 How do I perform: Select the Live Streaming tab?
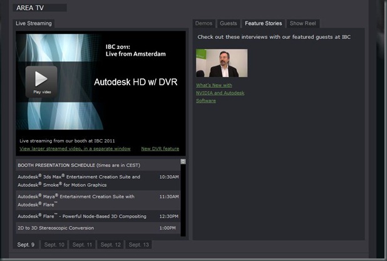tap(34, 23)
